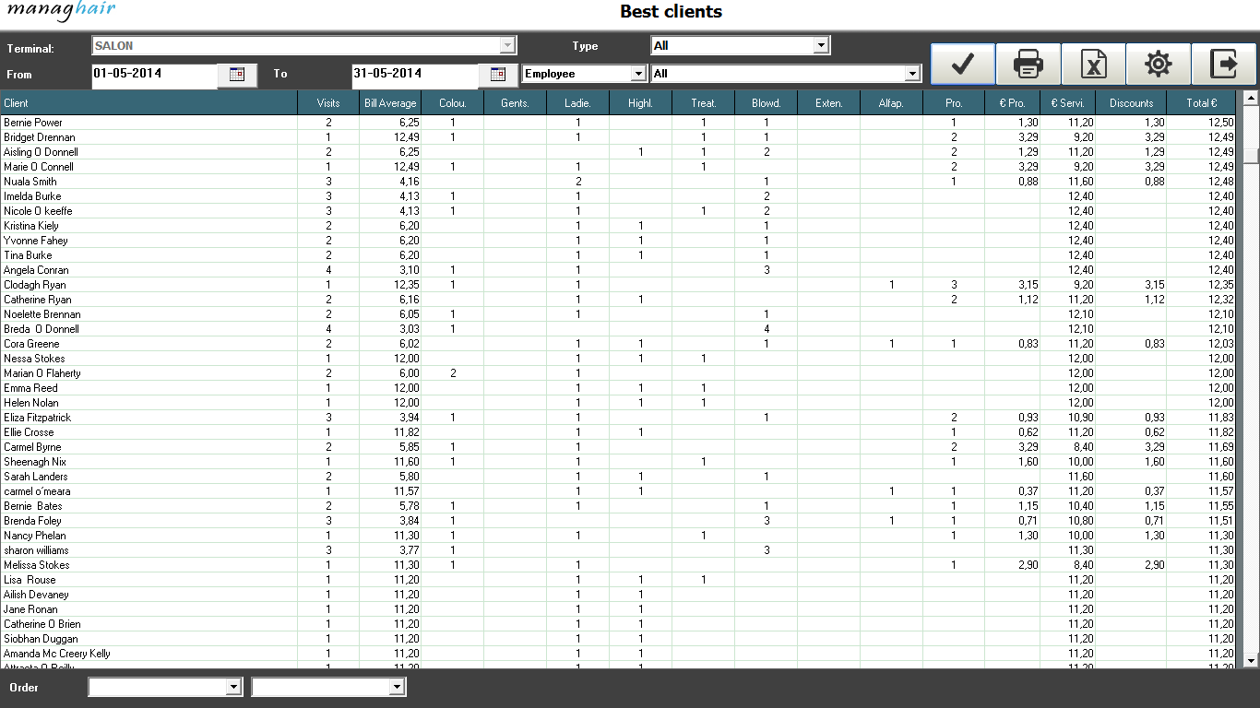The width and height of the screenshot is (1260, 708).
Task: Print the Best clients report
Action: [1028, 64]
